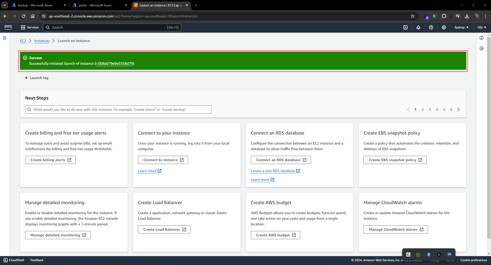Open the info panel in the right sidebar
This screenshot has height=265, width=491.
pyautogui.click(x=482, y=38)
